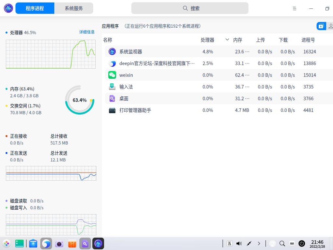Click the 桌面 process icon

click(112, 99)
